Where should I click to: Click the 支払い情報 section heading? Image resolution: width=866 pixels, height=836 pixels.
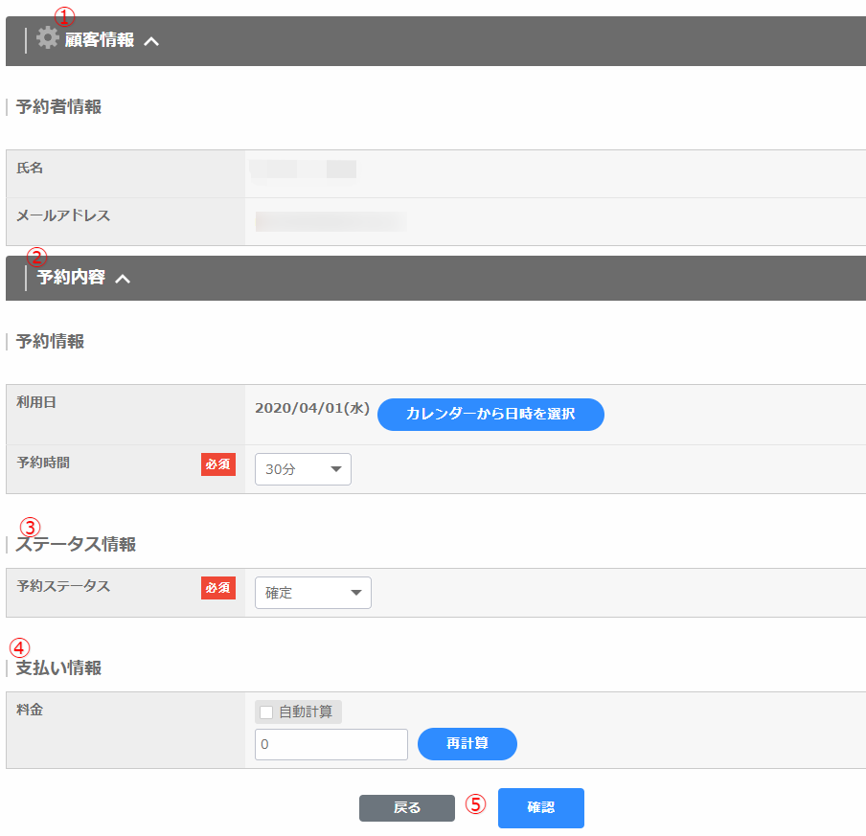tap(58, 668)
